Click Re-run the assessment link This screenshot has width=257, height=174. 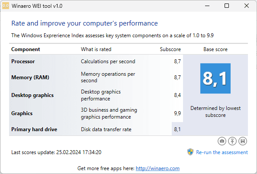point(222,152)
